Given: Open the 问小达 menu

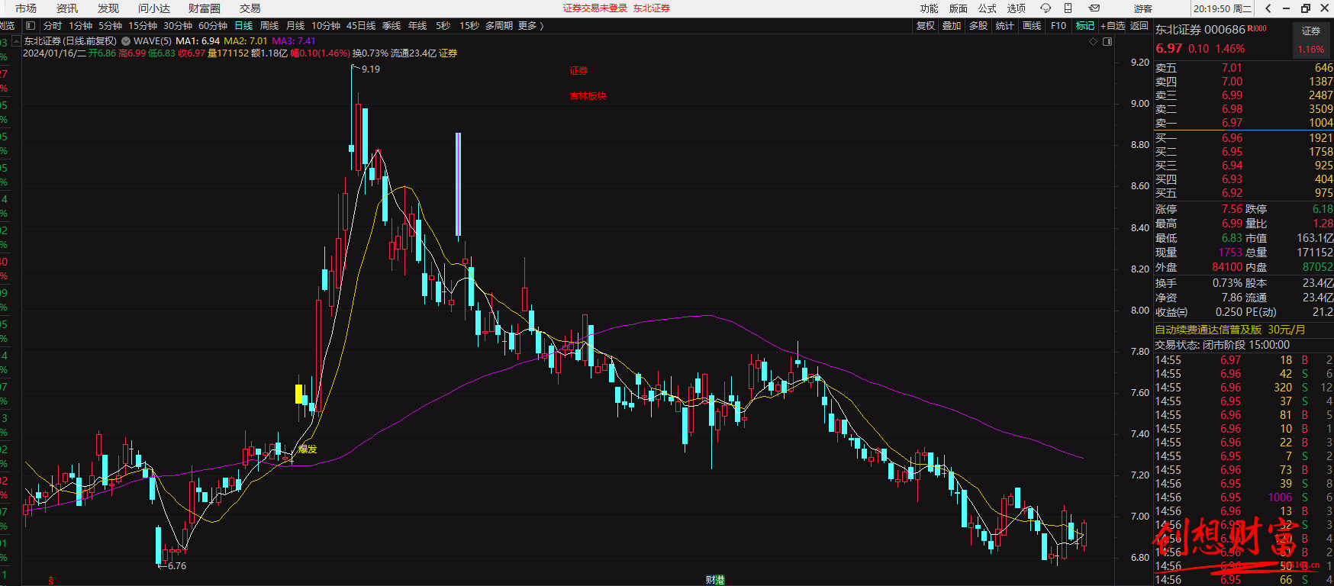Looking at the screenshot, I should click(x=154, y=8).
